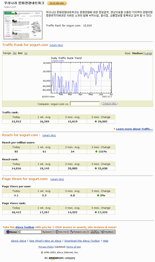Screen dimensions: 155x262
Task: Switch chart size to Large
Action: point(148,53)
